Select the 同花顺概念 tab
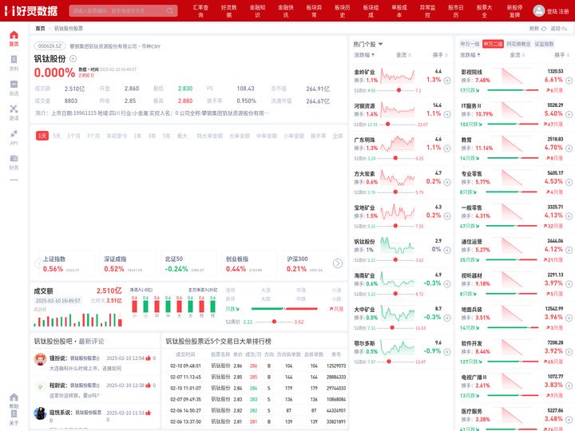 click(518, 44)
